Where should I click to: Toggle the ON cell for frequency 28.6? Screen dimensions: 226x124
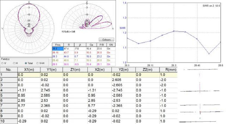coord(111,64)
